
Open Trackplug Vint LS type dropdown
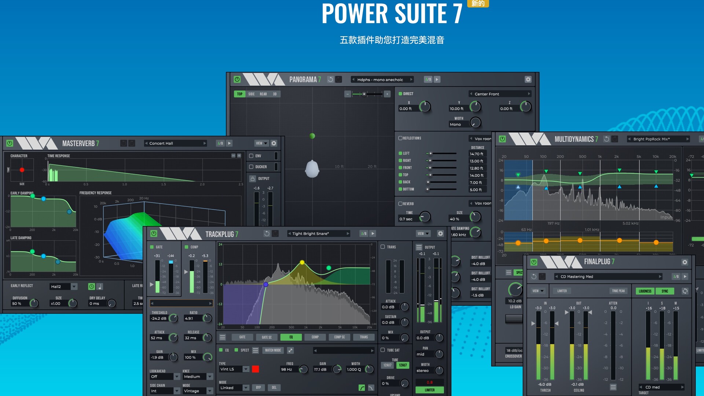coord(234,369)
